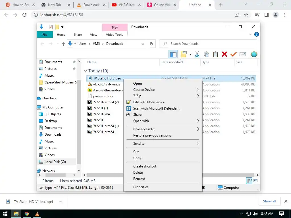Switch to large thumbnails view icon

(255, 181)
